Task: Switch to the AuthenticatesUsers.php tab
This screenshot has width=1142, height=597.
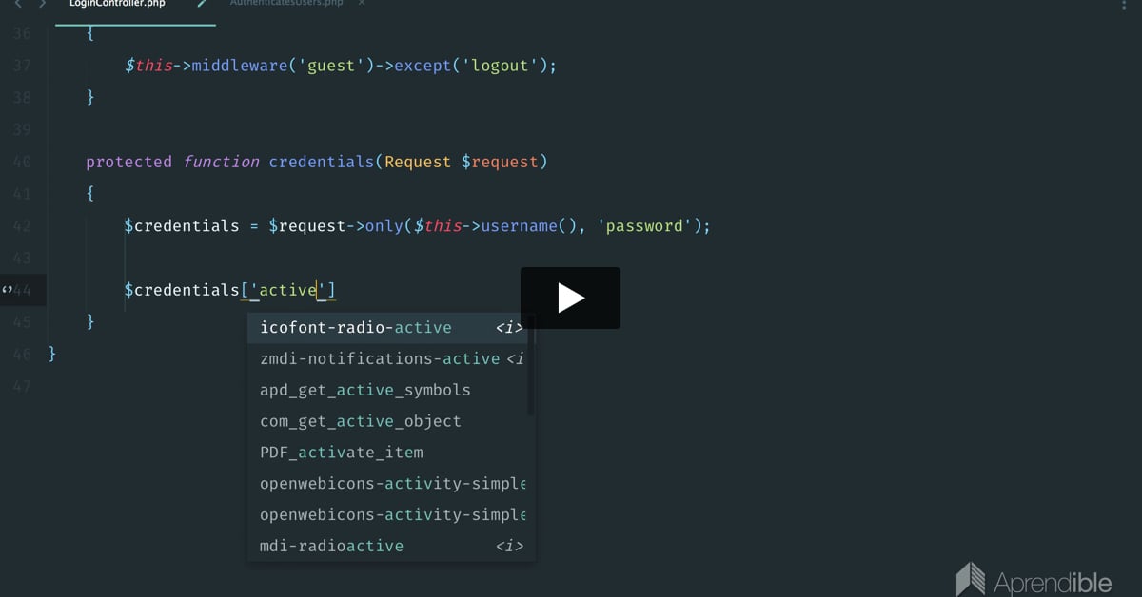Action: (x=285, y=4)
